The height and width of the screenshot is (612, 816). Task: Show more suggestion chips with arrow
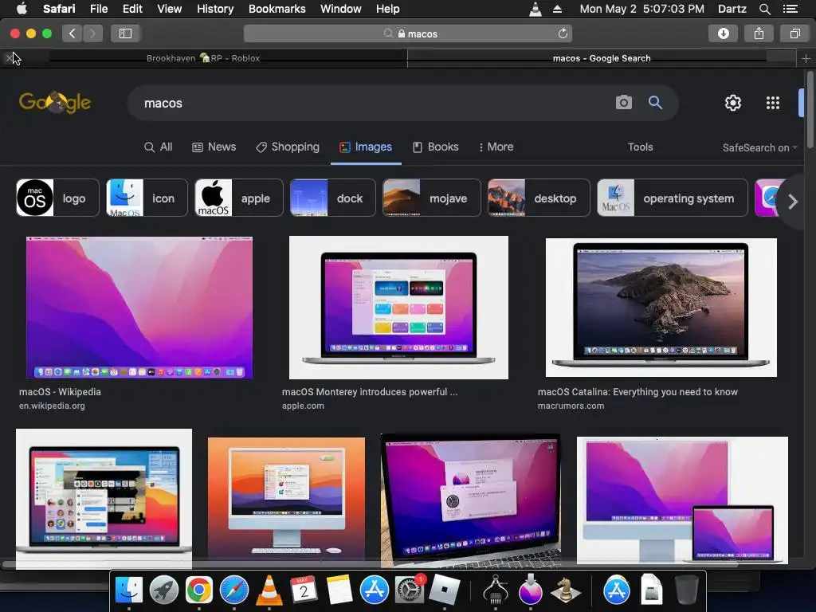[793, 202]
